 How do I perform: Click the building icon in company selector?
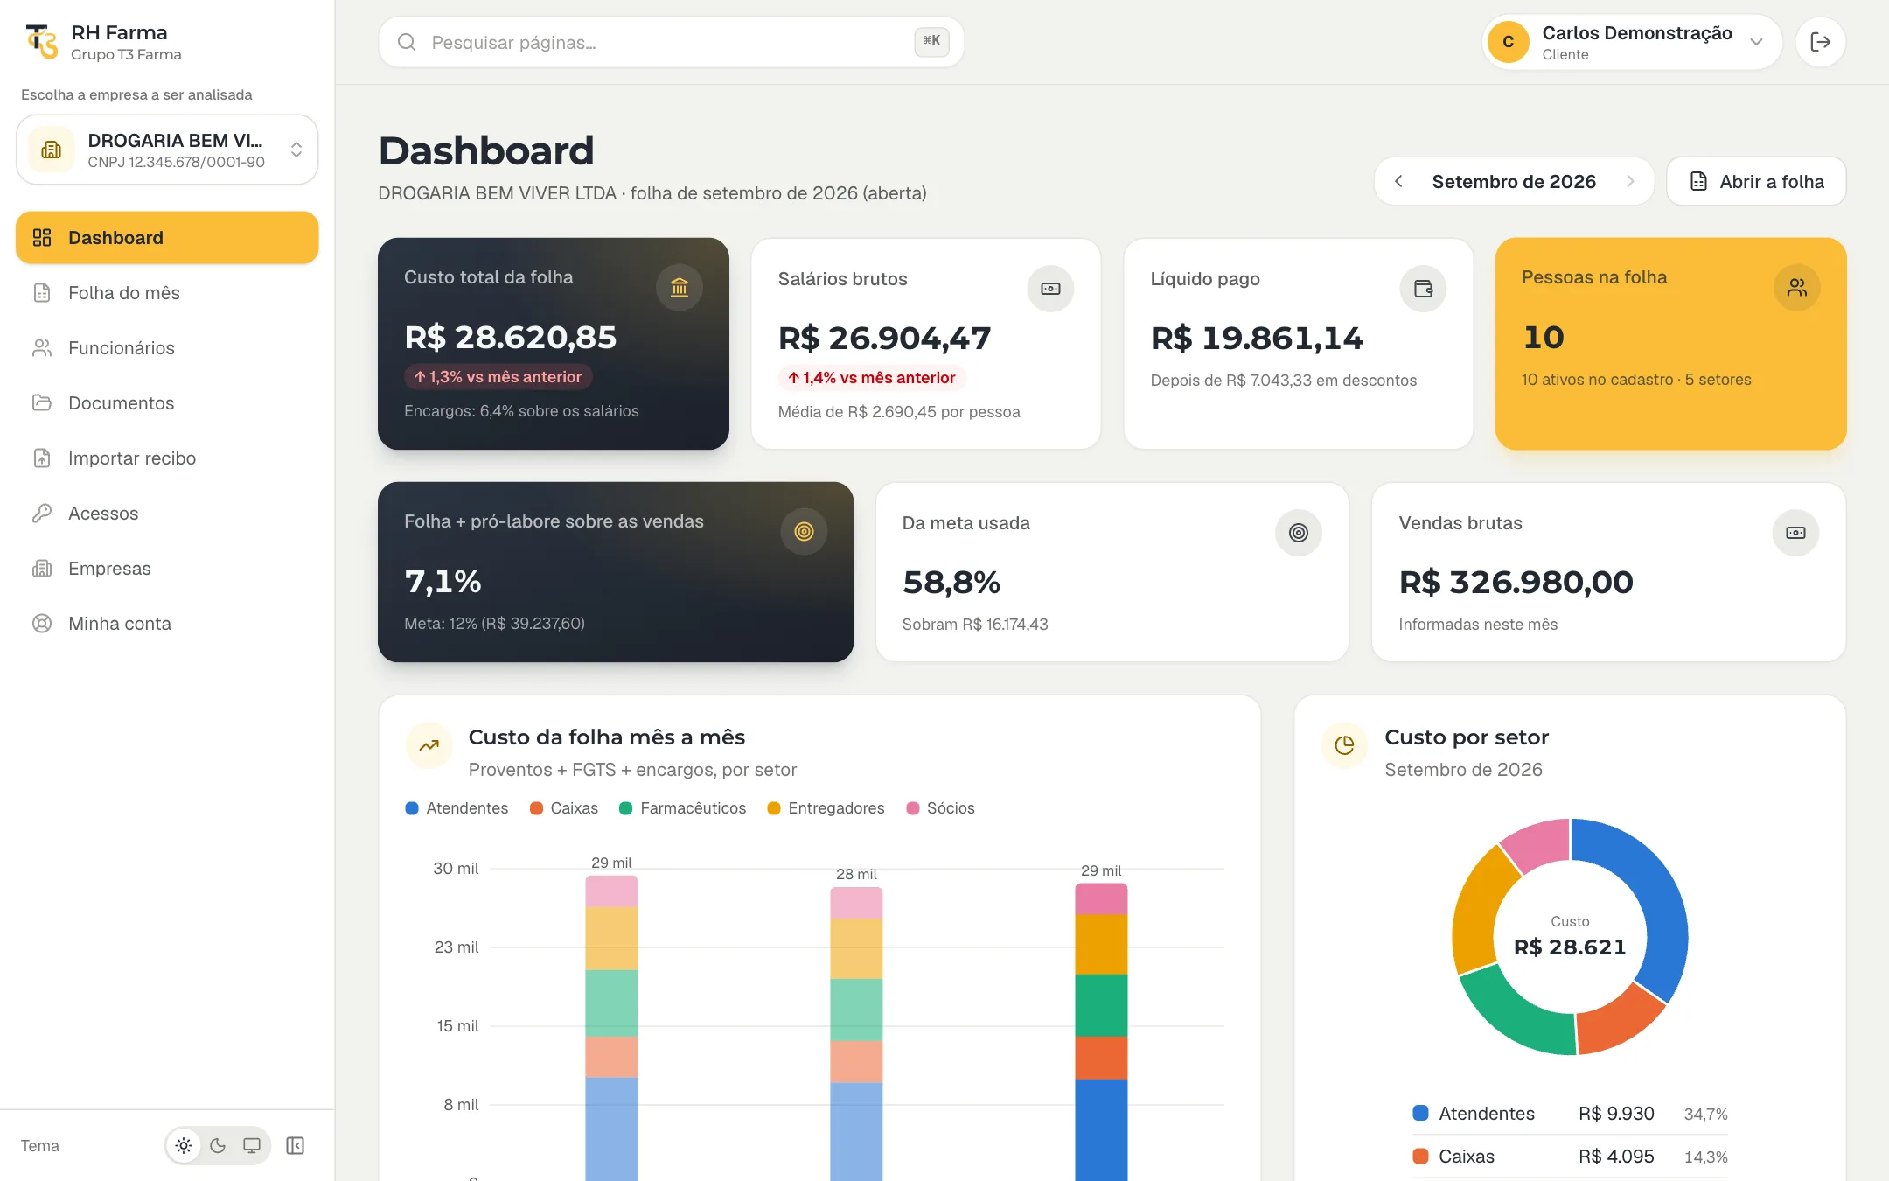click(52, 150)
